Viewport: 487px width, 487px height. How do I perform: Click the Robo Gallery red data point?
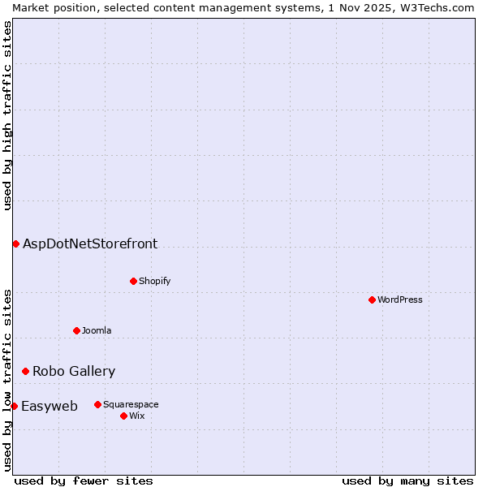(25, 371)
